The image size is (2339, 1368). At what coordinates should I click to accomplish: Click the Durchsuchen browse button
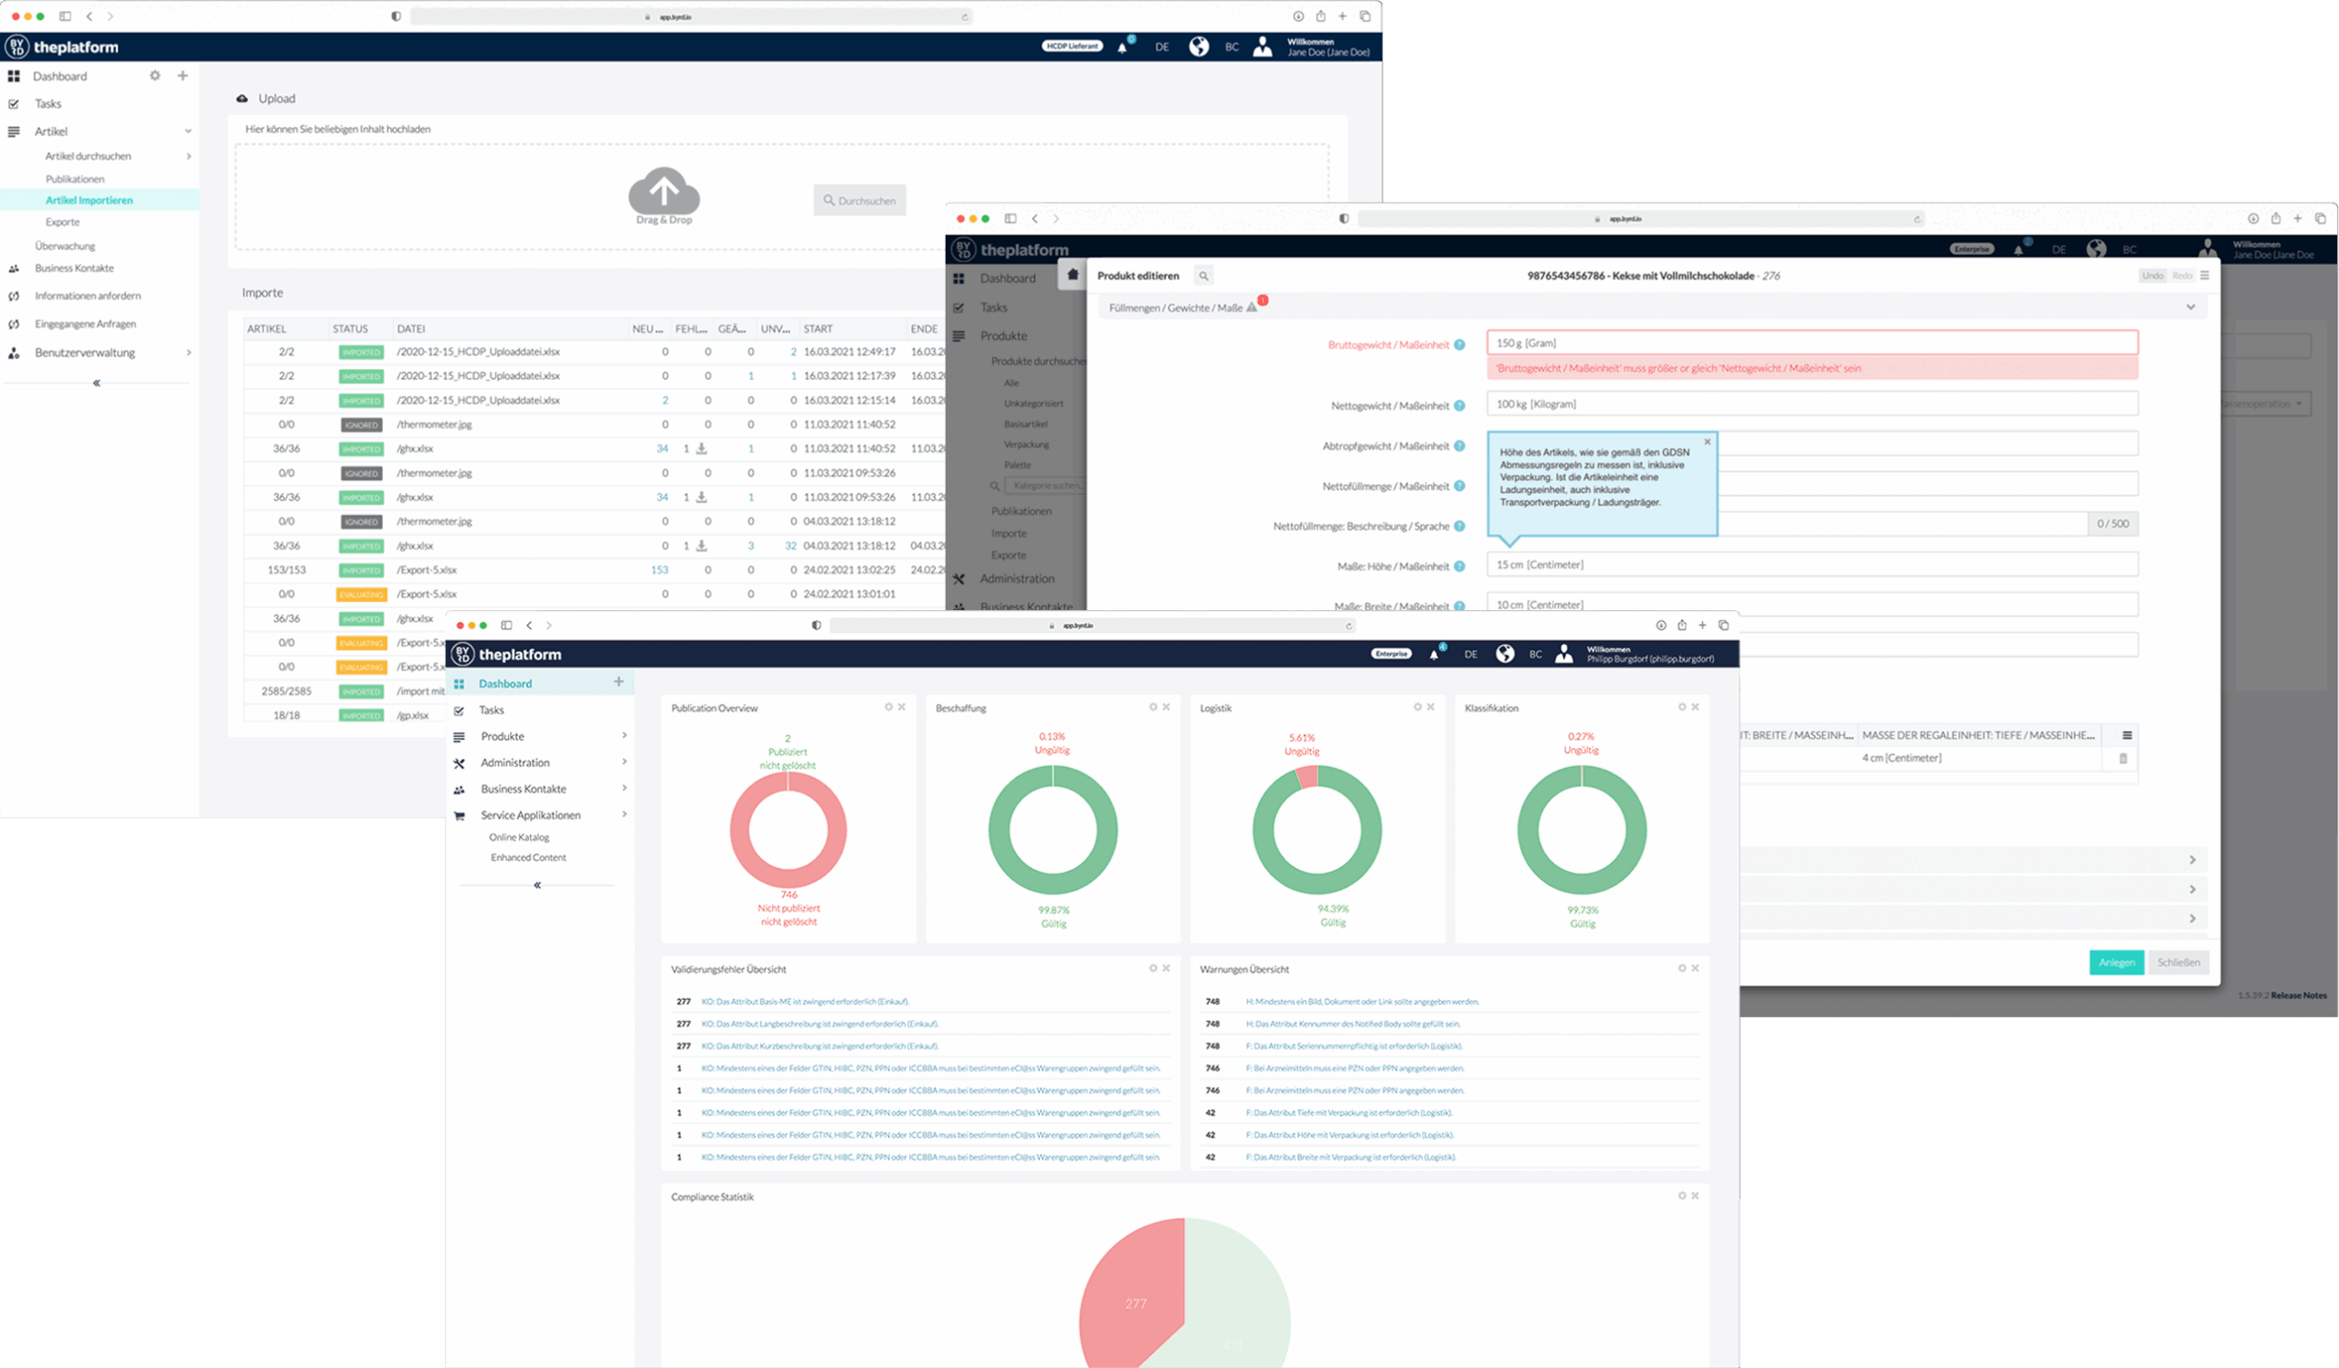(860, 200)
